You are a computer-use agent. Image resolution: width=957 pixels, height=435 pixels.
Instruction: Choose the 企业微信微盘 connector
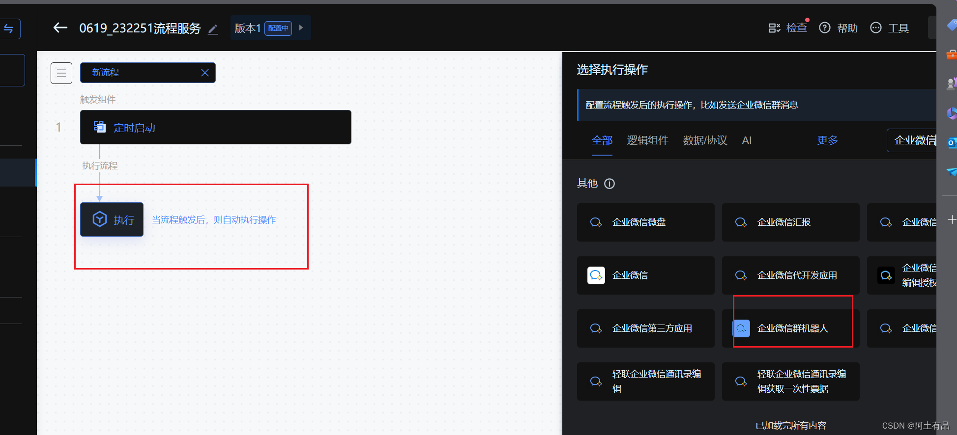point(646,222)
